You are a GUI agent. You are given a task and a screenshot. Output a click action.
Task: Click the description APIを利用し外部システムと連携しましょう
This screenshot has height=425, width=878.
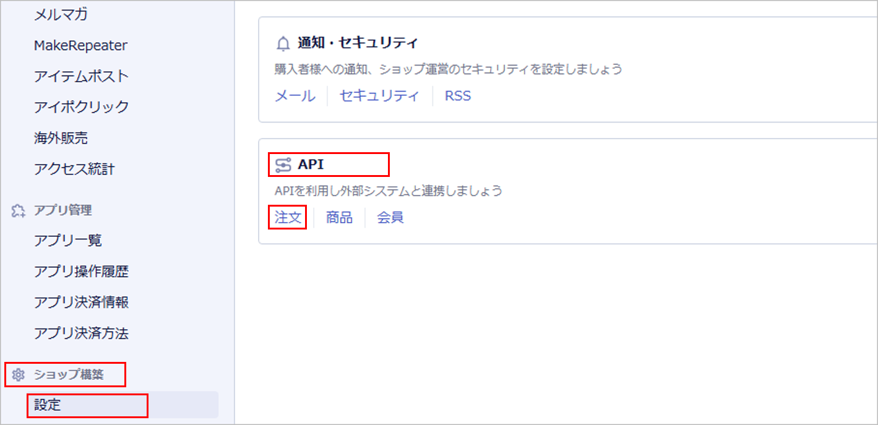(389, 191)
